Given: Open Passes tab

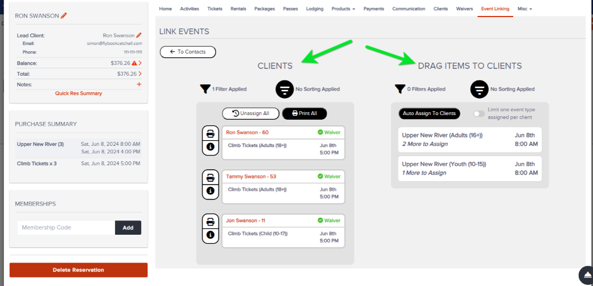Looking at the screenshot, I should tap(290, 9).
